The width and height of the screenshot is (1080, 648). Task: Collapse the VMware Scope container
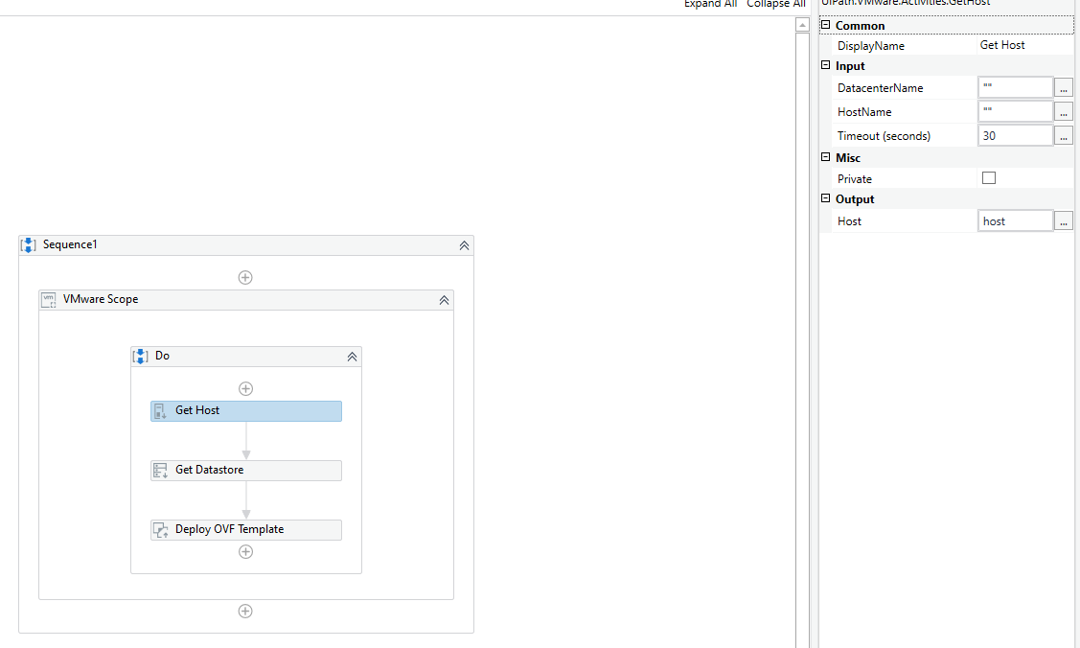(445, 300)
